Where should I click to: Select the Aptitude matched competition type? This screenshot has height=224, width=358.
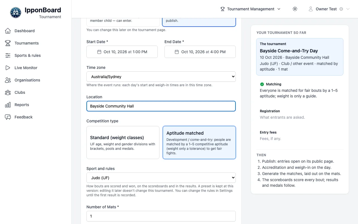(199, 143)
